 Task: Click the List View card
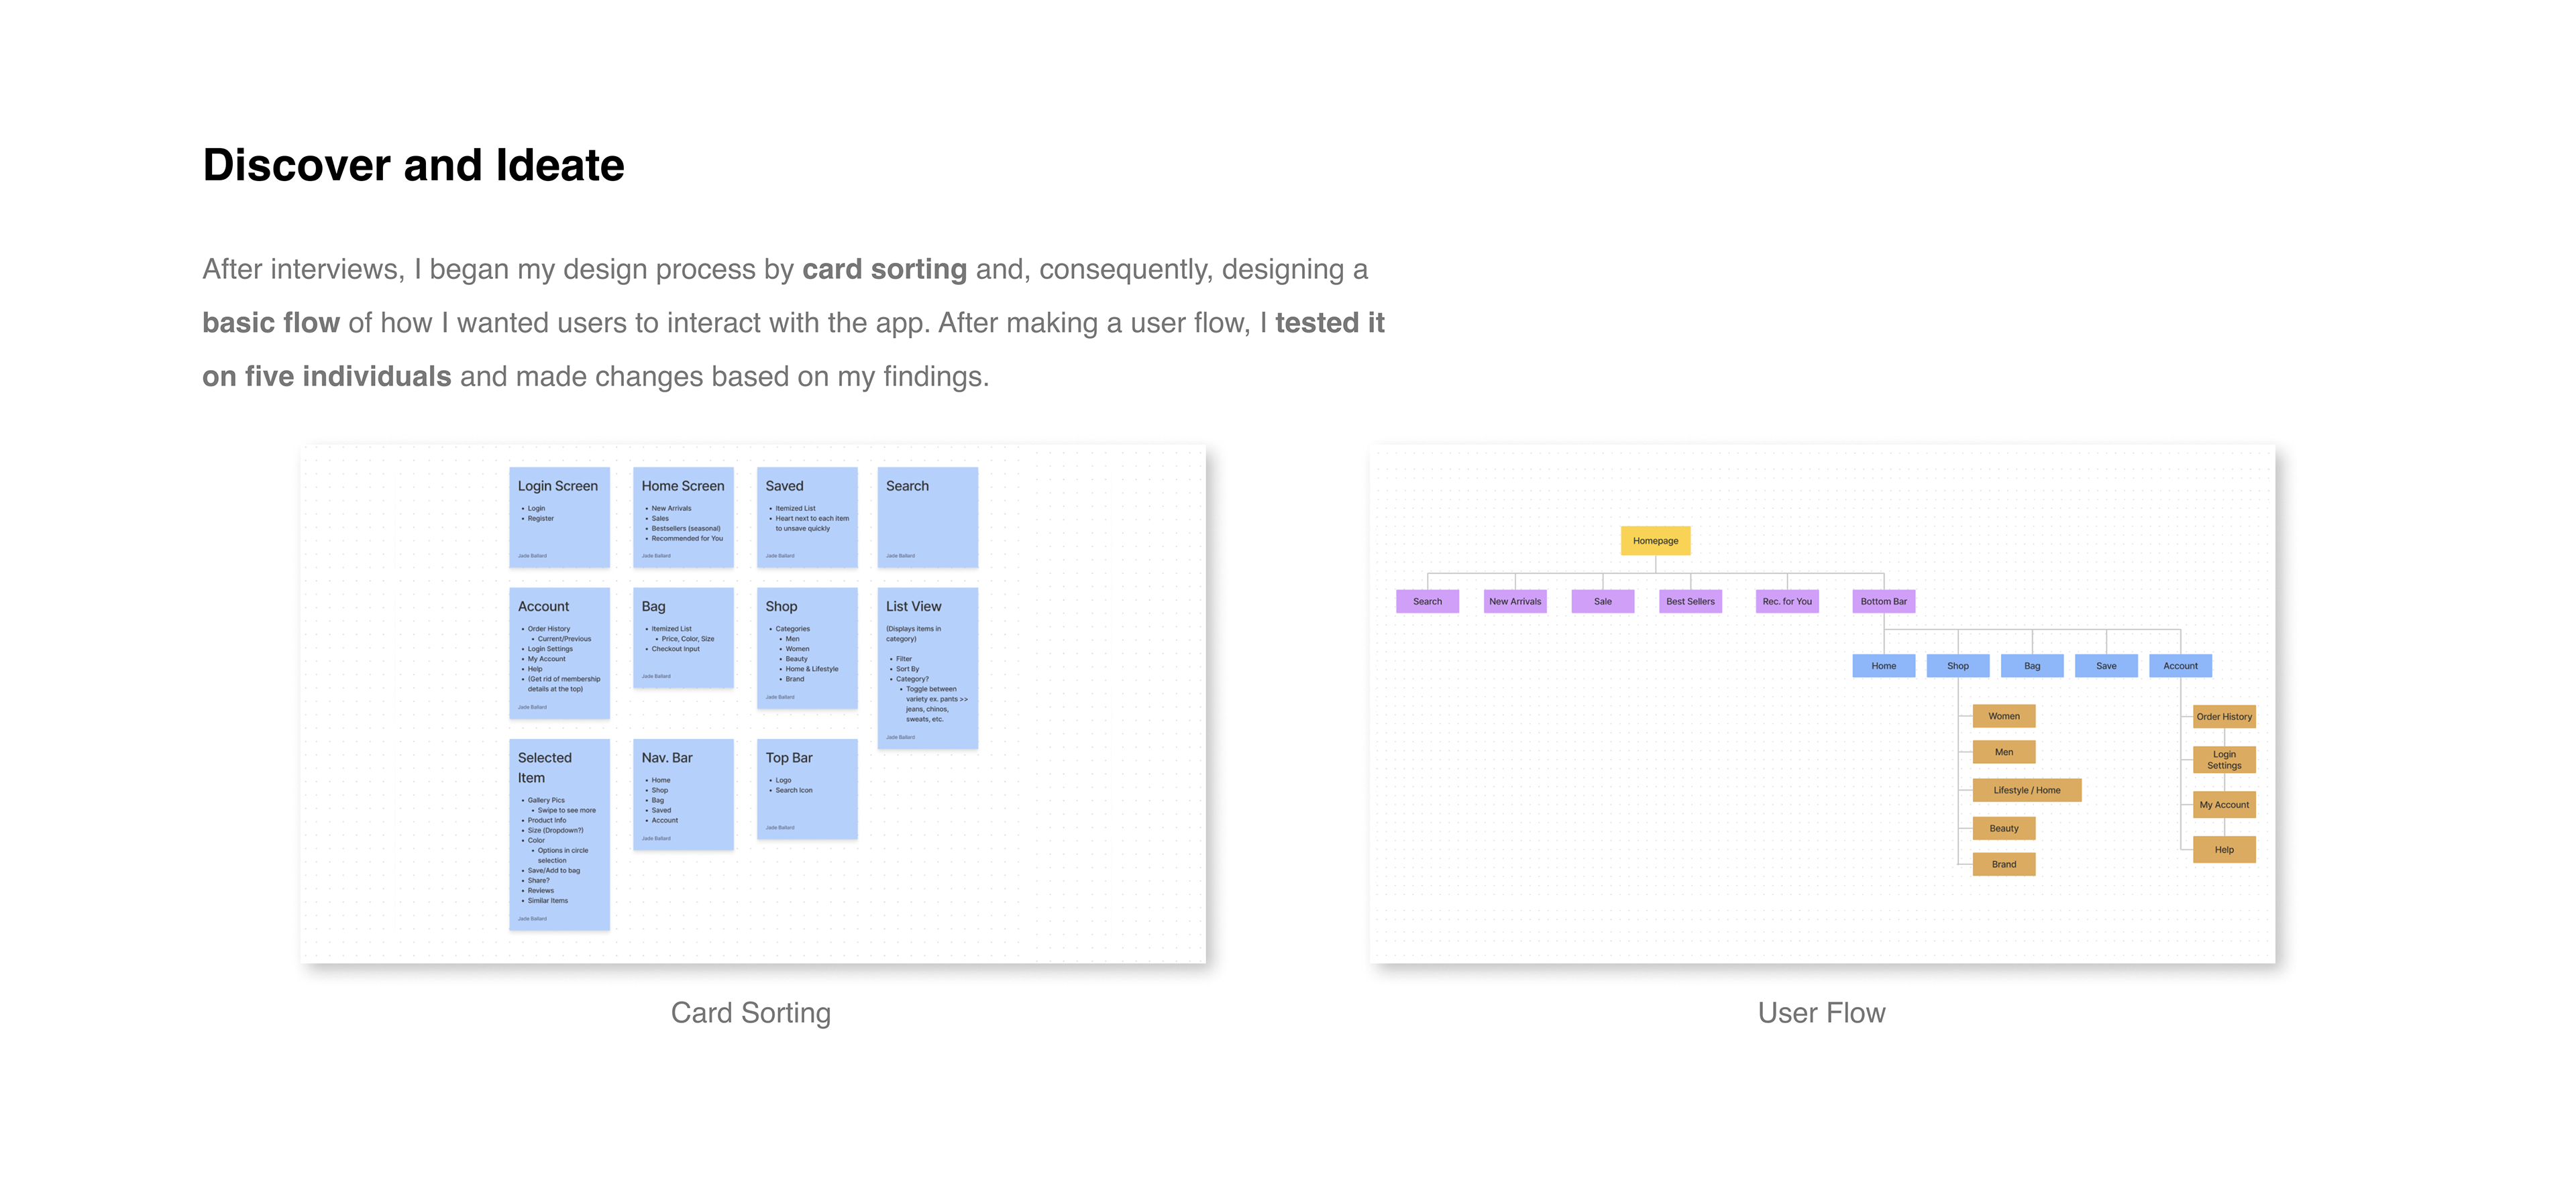coord(927,667)
